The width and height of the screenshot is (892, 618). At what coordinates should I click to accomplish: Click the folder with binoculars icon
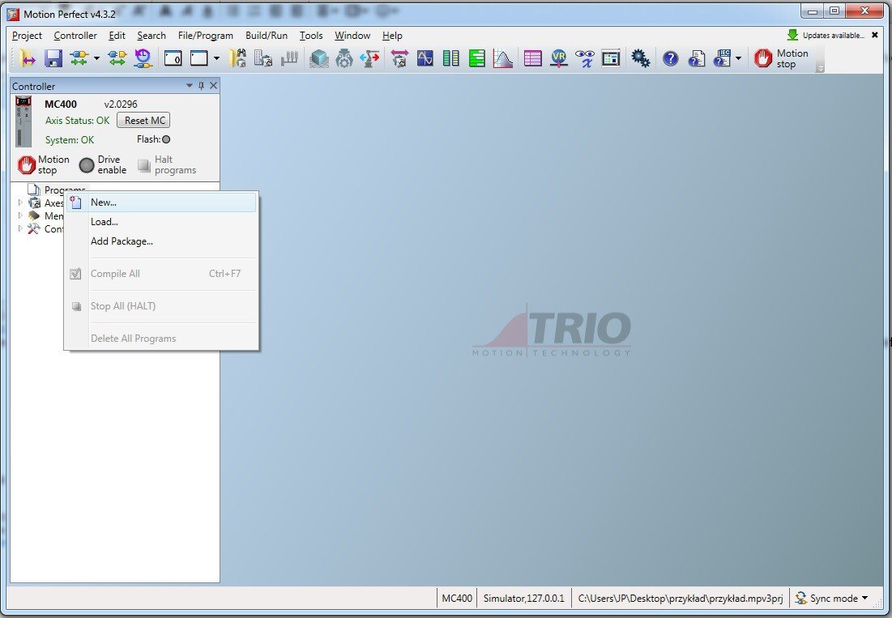pos(237,58)
